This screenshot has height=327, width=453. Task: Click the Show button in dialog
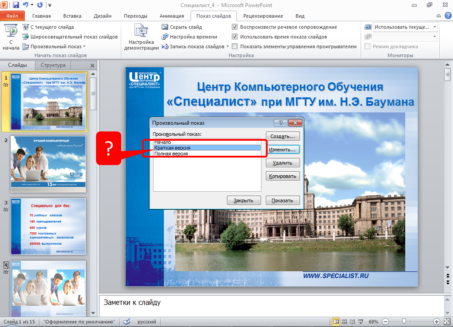(283, 200)
